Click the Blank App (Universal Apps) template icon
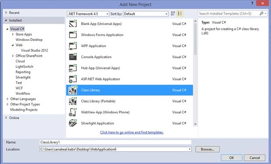Image resolution: width=271 pixels, height=164 pixels. pyautogui.click(x=73, y=24)
